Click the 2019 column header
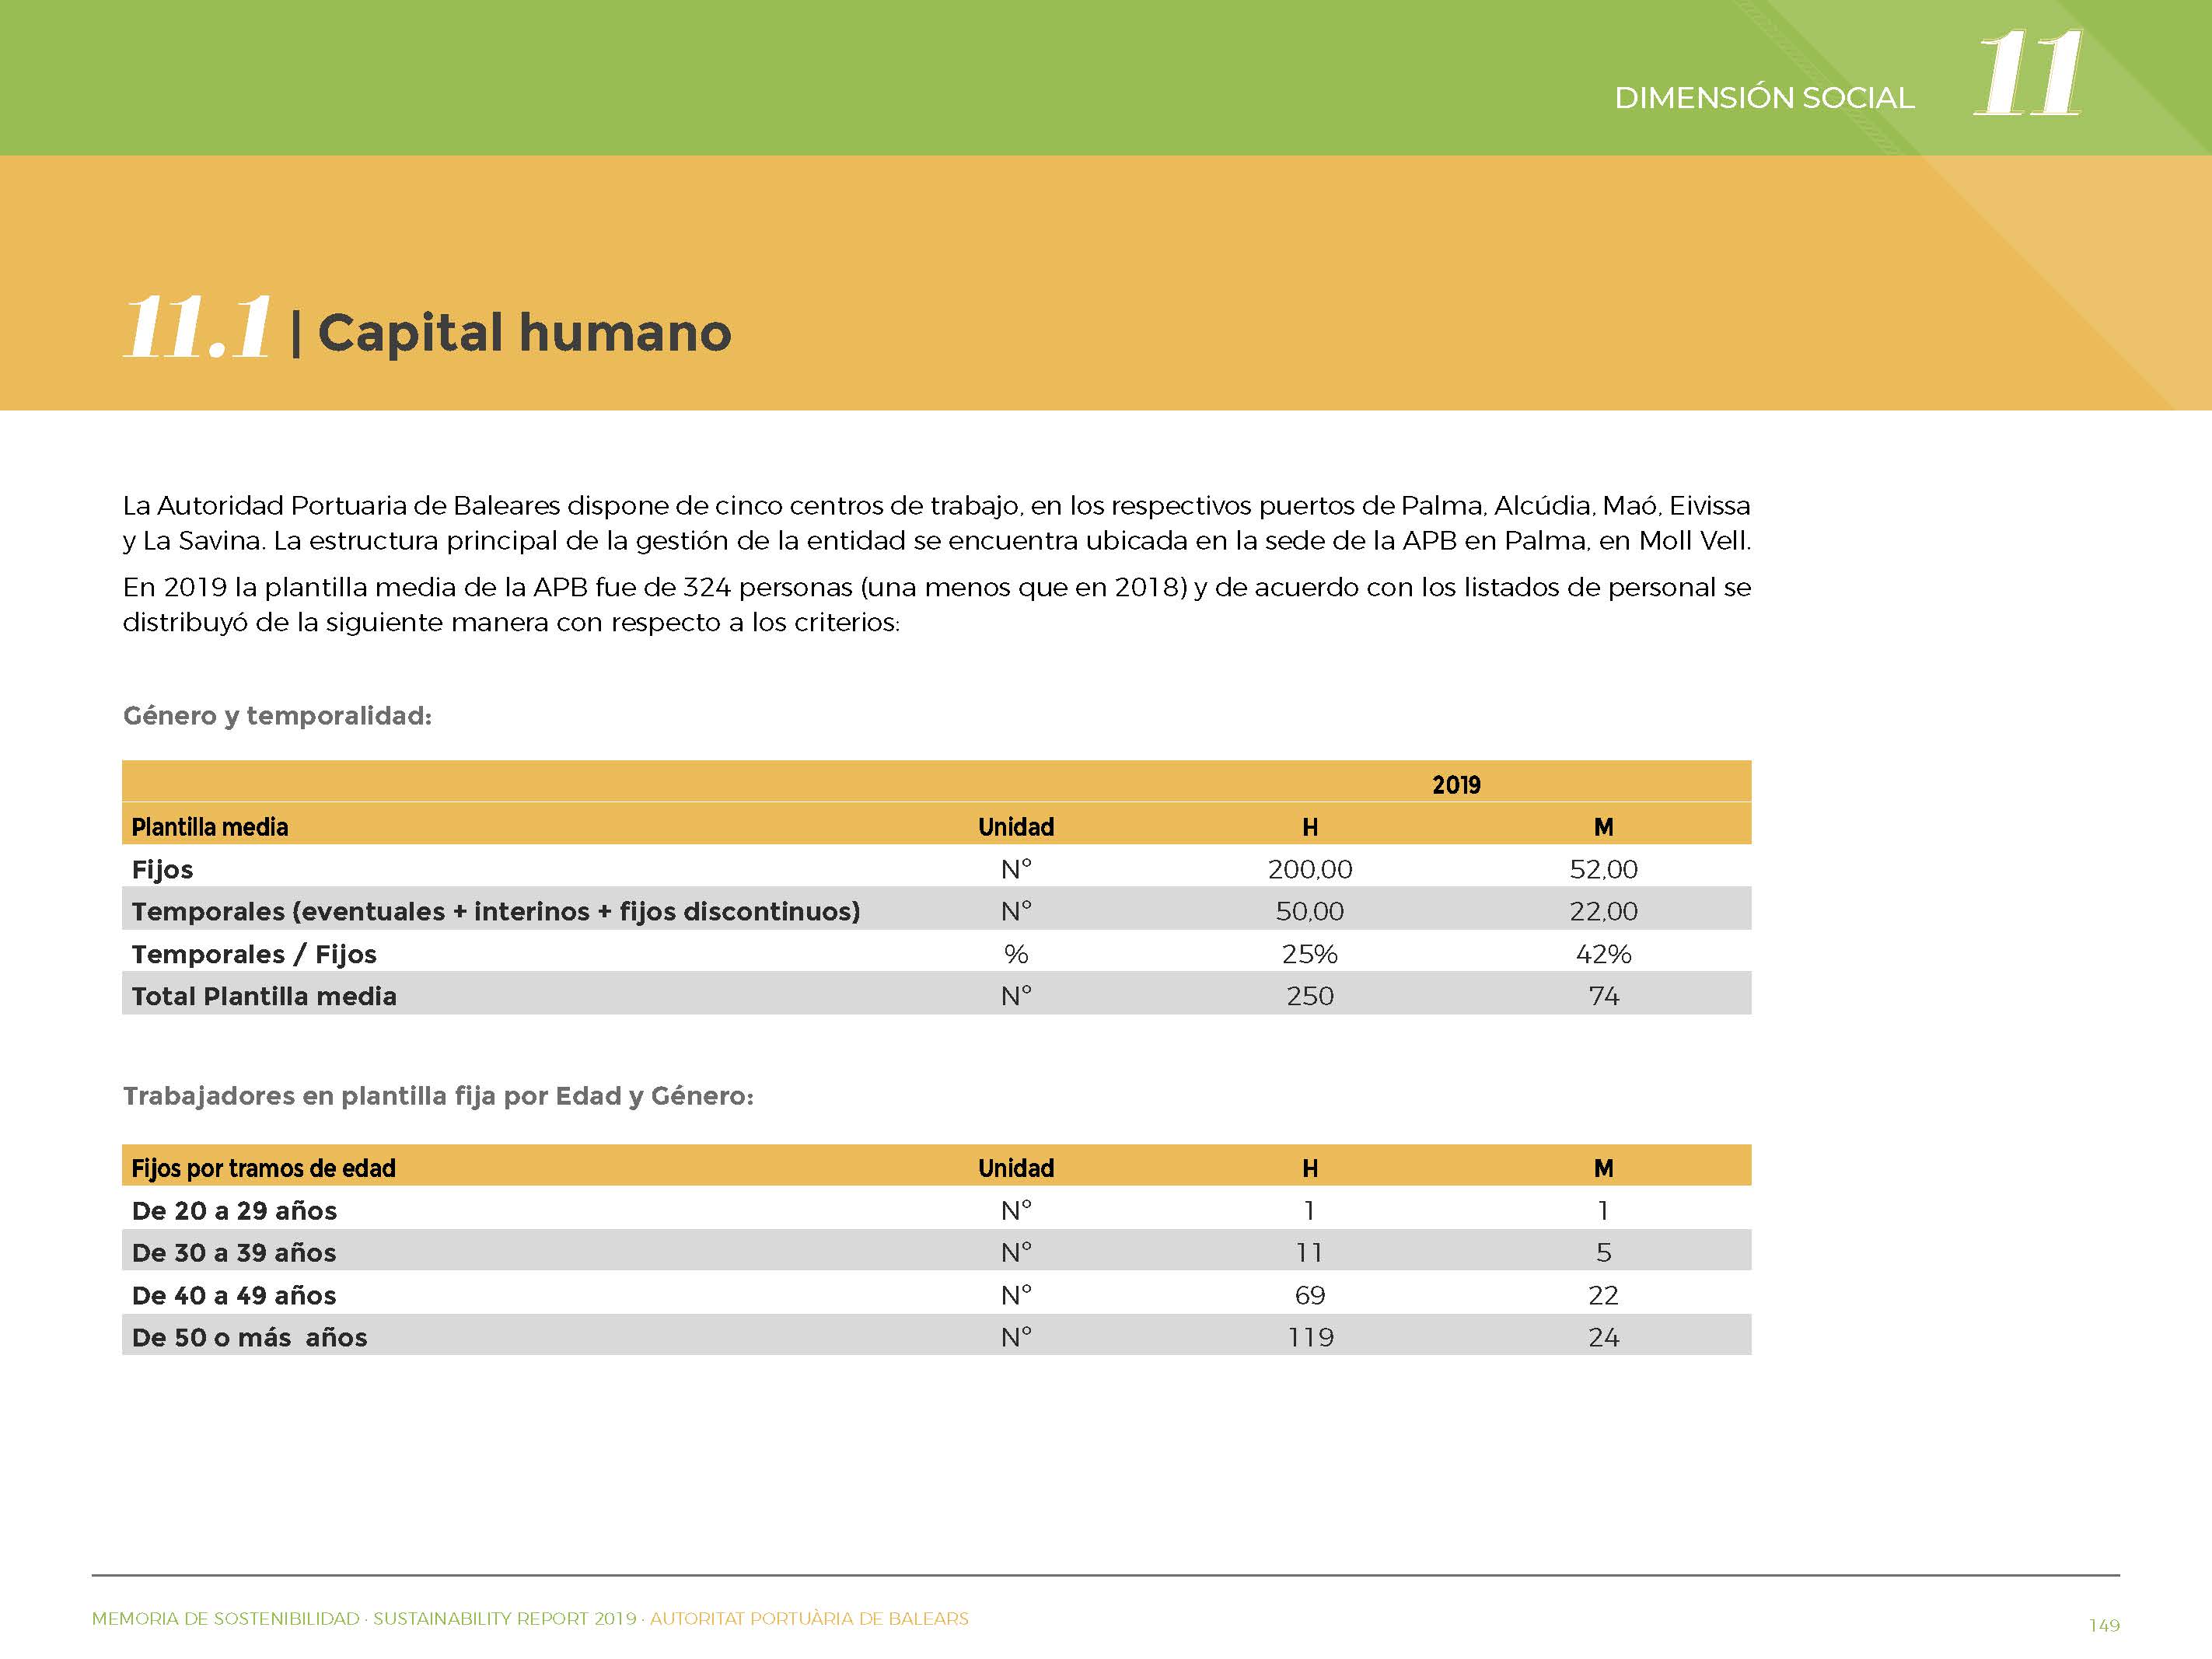This screenshot has width=2212, height=1659. point(1456,785)
